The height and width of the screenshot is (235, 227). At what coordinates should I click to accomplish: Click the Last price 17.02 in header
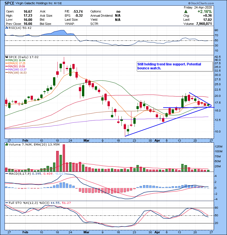click(x=207, y=20)
